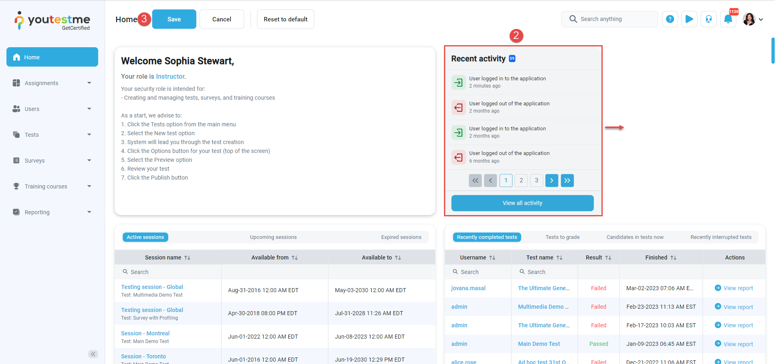Click View all activity button
The height and width of the screenshot is (364, 775).
point(522,203)
